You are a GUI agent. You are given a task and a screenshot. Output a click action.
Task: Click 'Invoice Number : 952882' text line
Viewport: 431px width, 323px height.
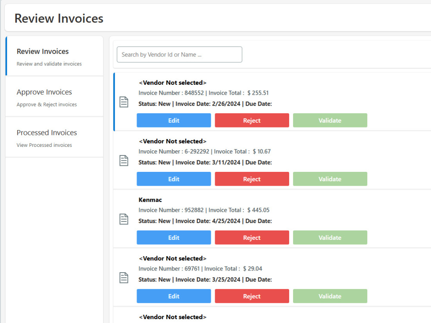[204, 210]
